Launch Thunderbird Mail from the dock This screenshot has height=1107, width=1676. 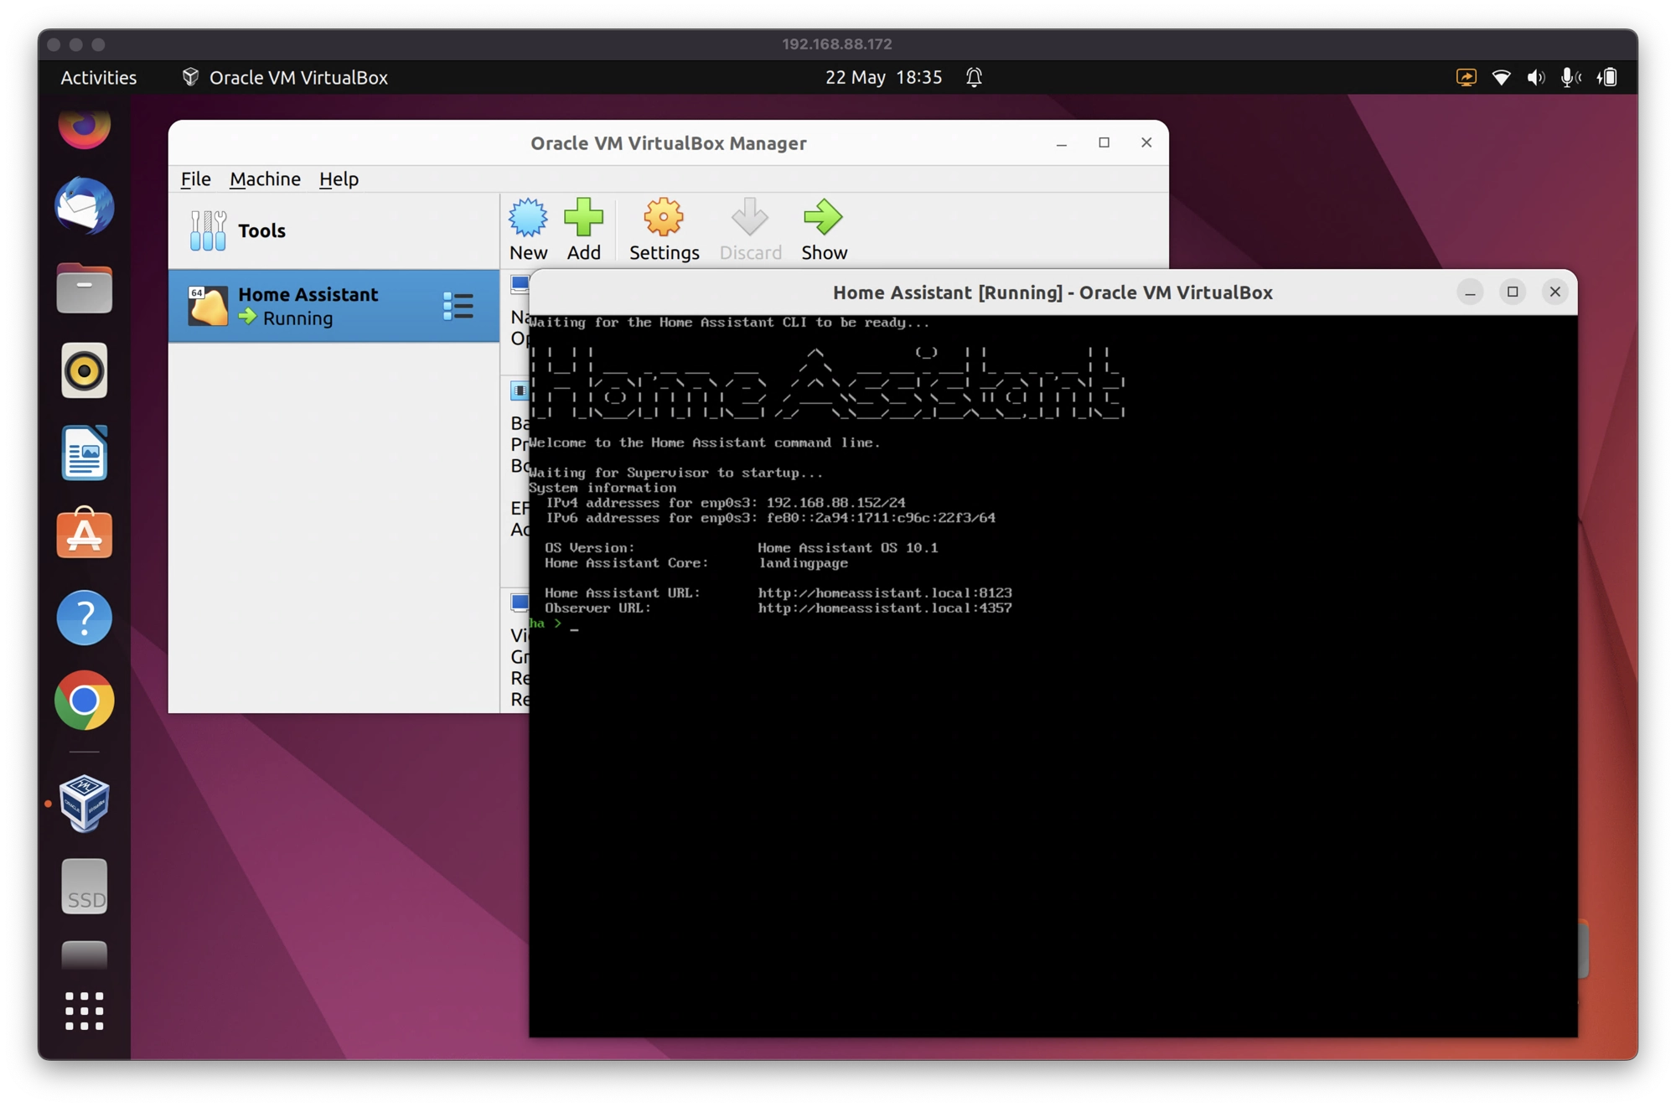(x=84, y=206)
